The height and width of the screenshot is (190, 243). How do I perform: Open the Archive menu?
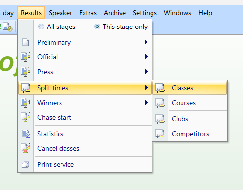(x=115, y=13)
